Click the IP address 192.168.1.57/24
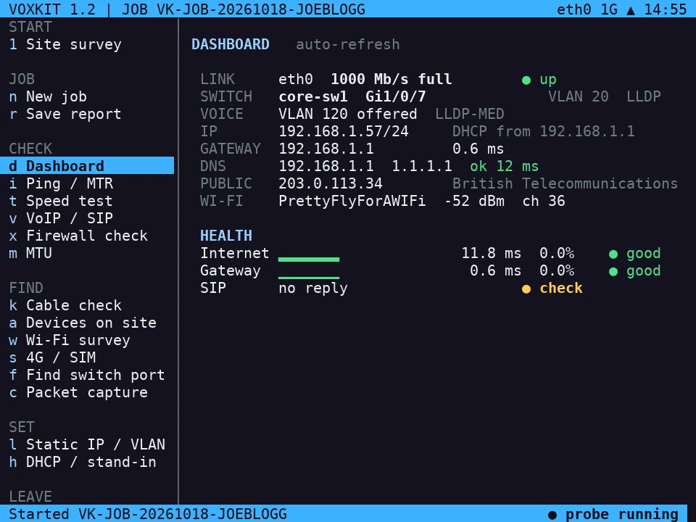Screen dimensions: 696x522 point(344,131)
